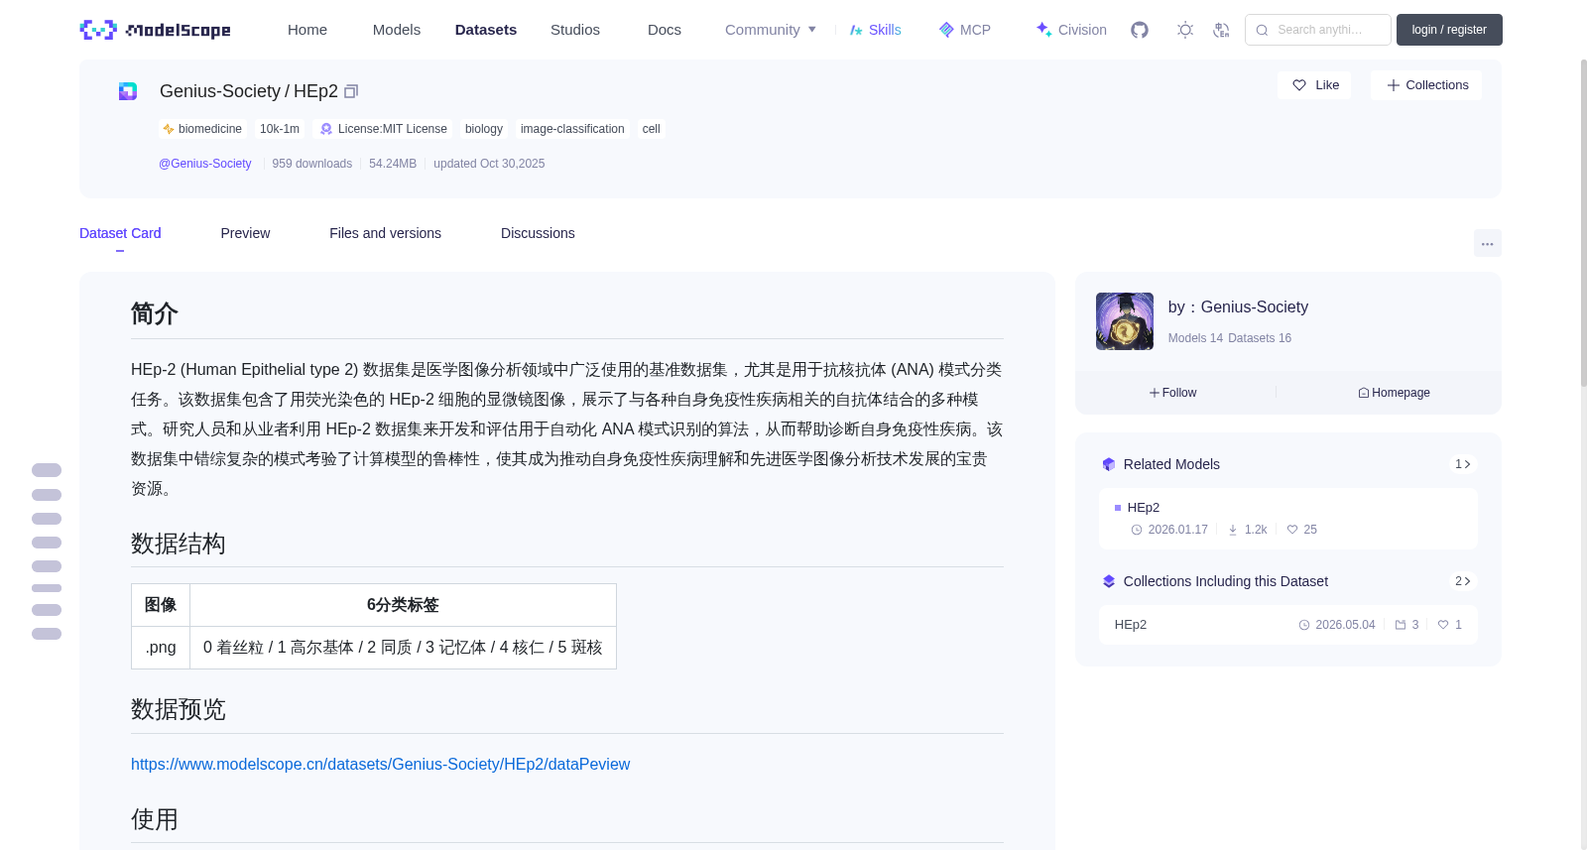This screenshot has width=1587, height=850.
Task: Open the MCP link
Action: (965, 30)
